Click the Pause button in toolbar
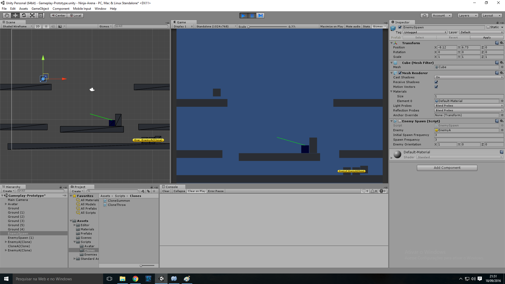The width and height of the screenshot is (505, 284). 252,15
